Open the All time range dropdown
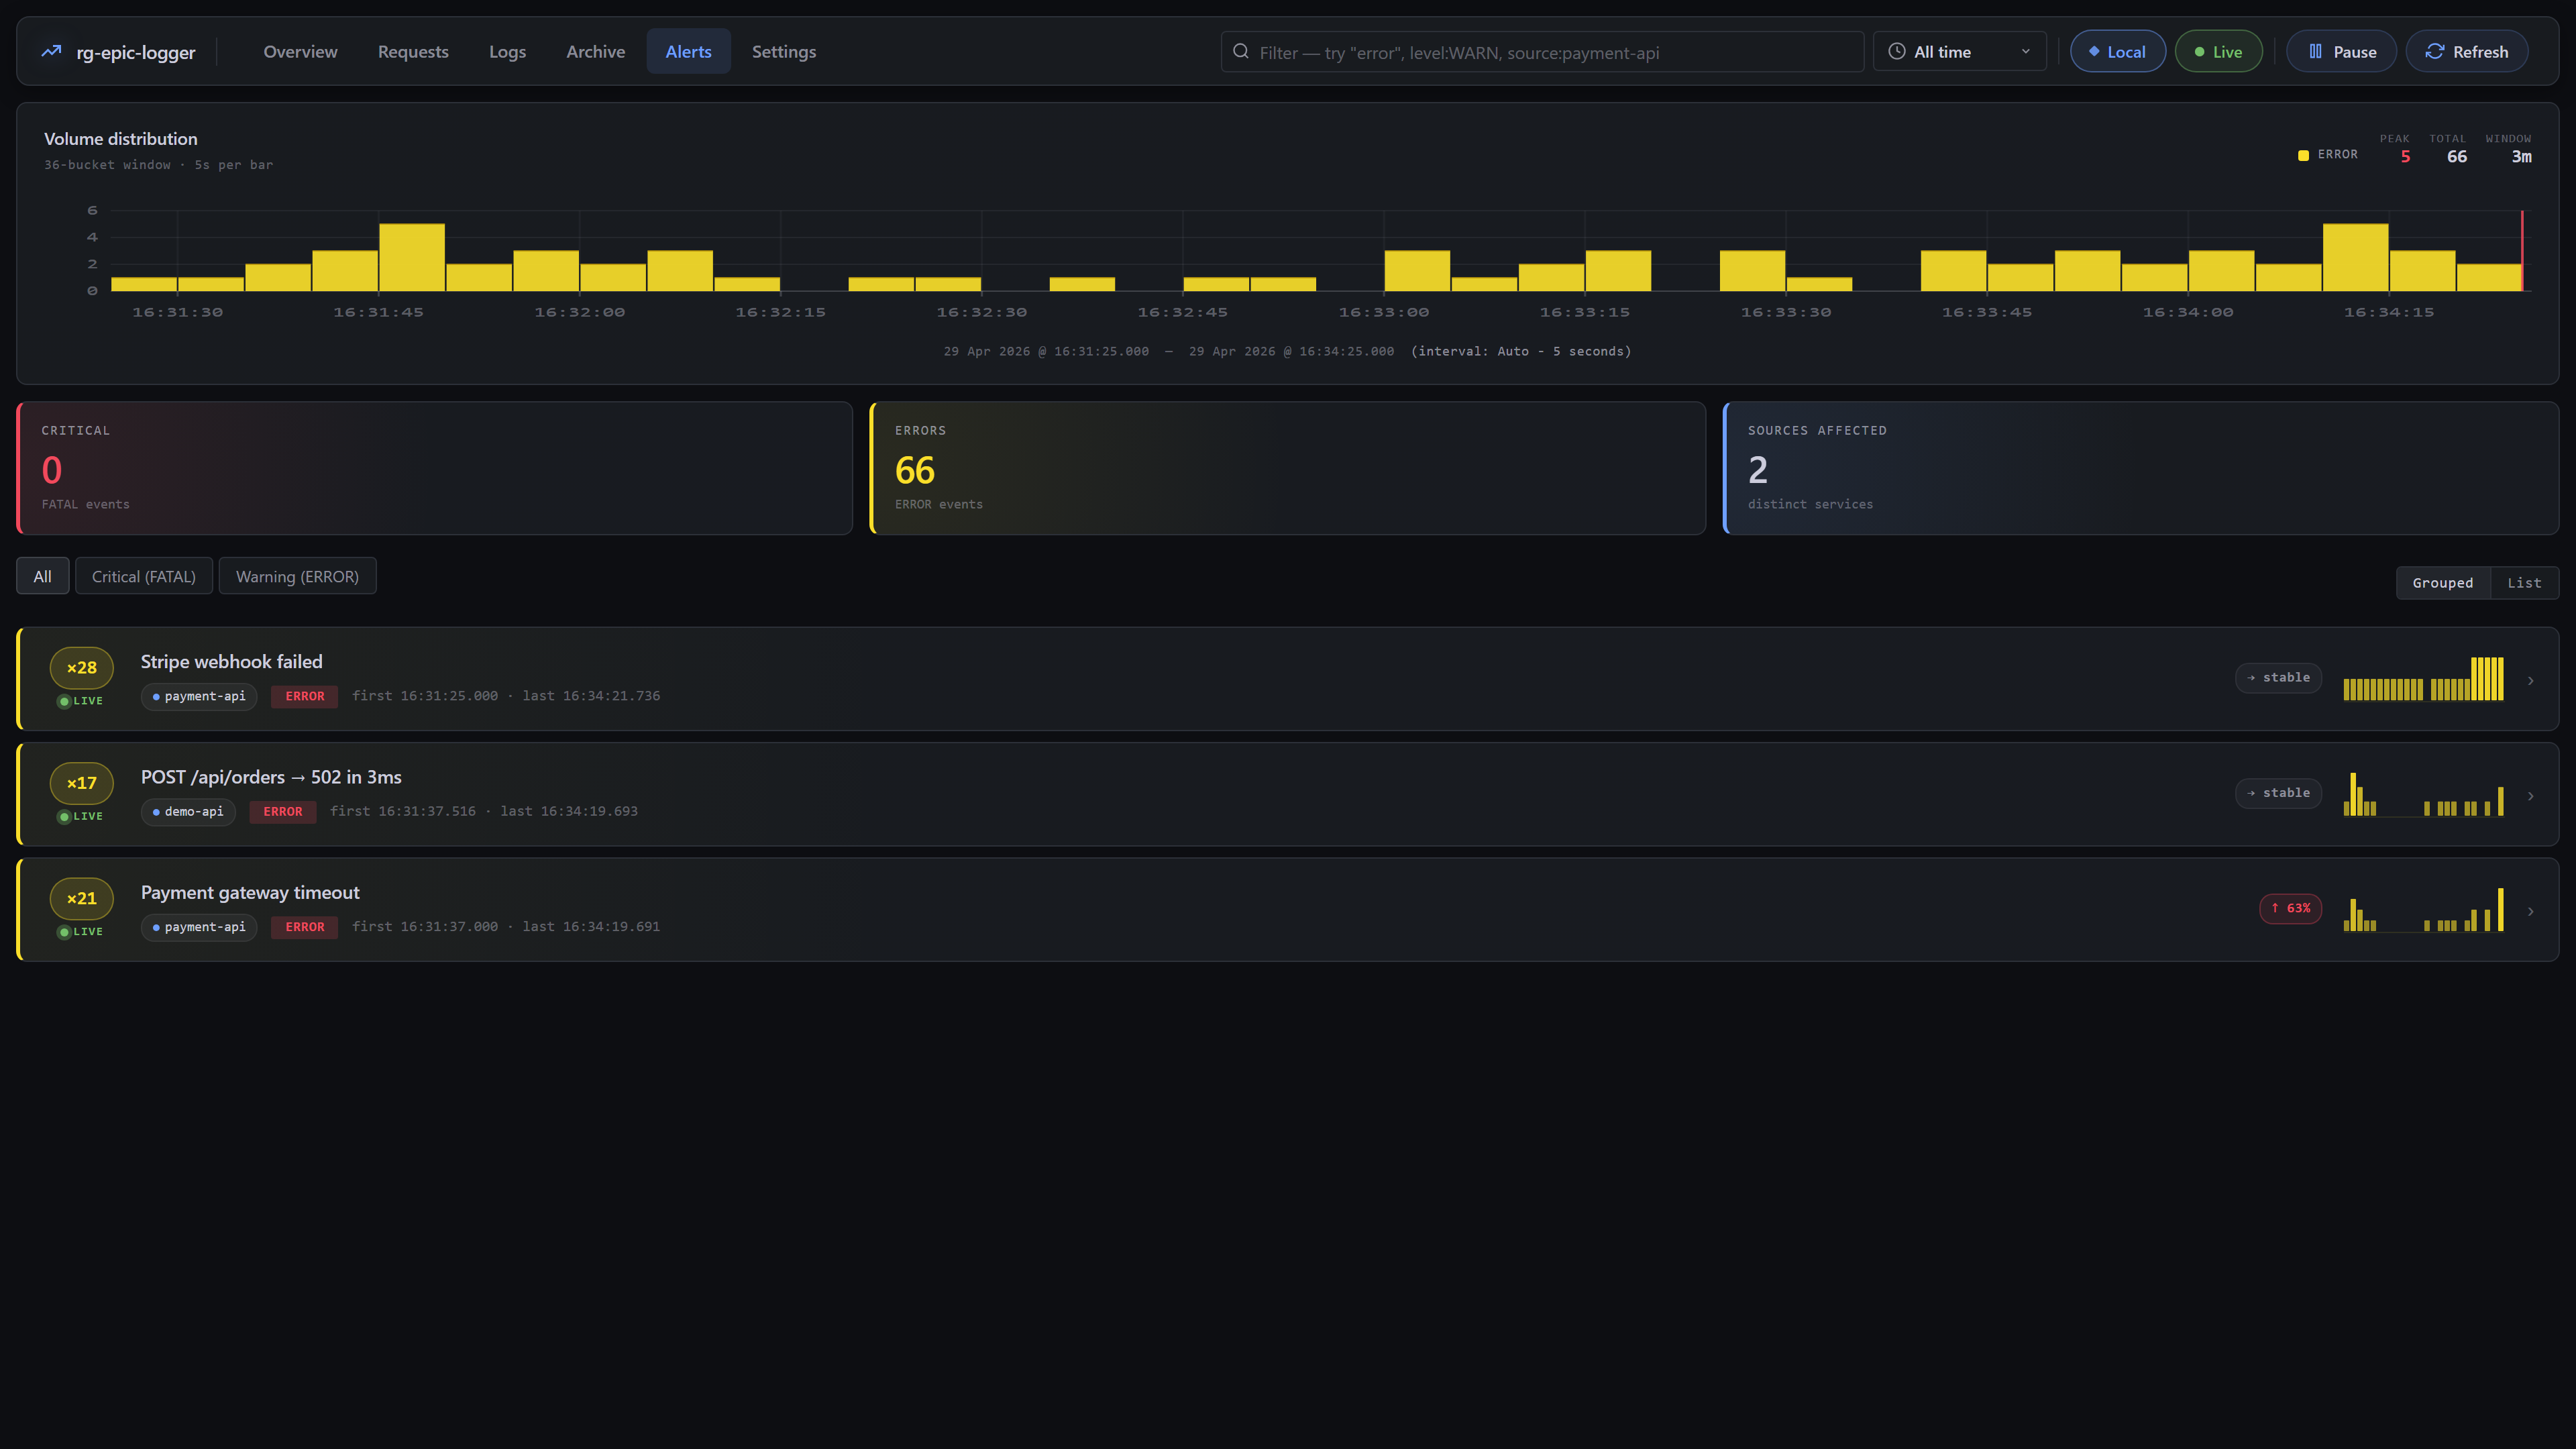2576x1449 pixels. pos(1959,51)
